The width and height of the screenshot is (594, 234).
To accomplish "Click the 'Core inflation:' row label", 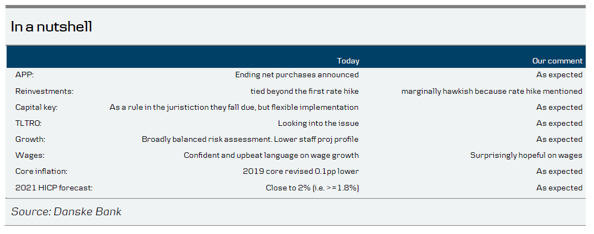I will 41,171.
